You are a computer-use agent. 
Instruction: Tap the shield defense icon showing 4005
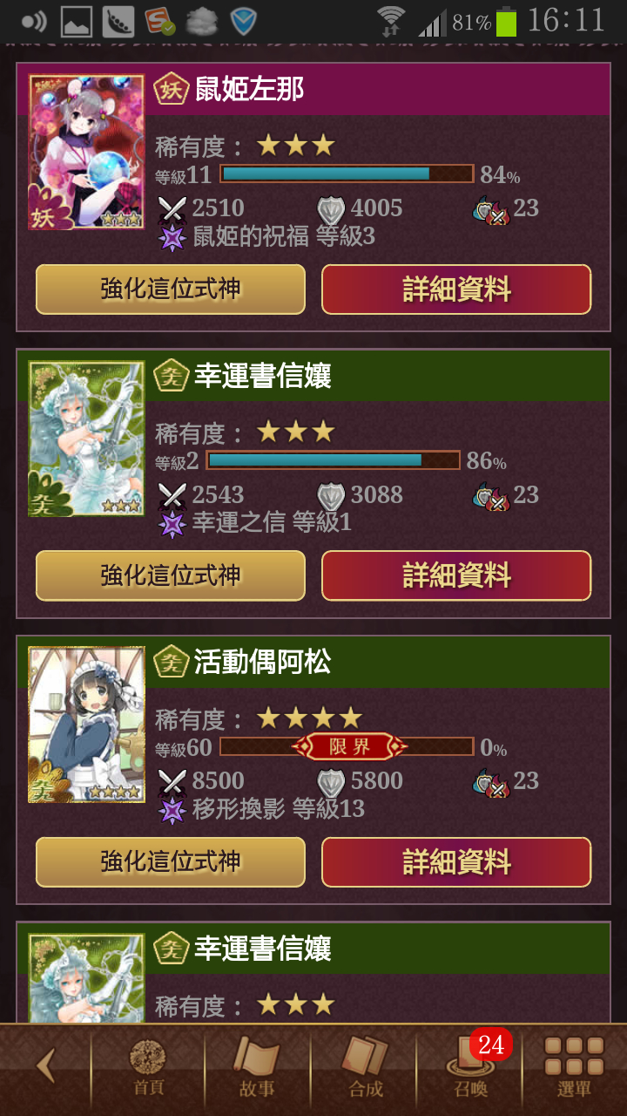[x=331, y=209]
